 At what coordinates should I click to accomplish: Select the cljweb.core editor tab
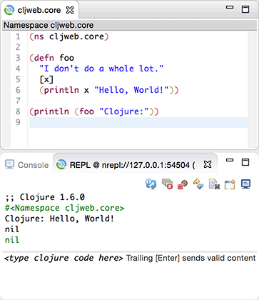click(x=39, y=10)
